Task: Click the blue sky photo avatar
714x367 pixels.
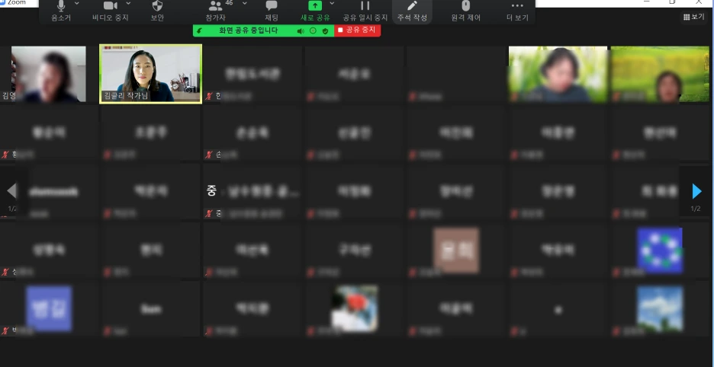Action: click(x=660, y=308)
